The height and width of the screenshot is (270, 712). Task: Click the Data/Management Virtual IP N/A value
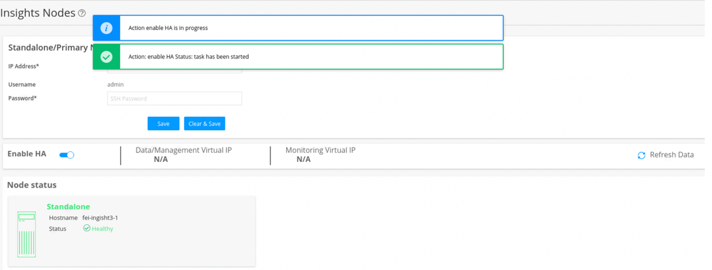coord(161,160)
